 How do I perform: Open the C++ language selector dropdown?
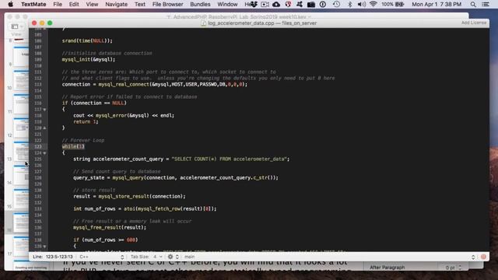click(x=101, y=257)
